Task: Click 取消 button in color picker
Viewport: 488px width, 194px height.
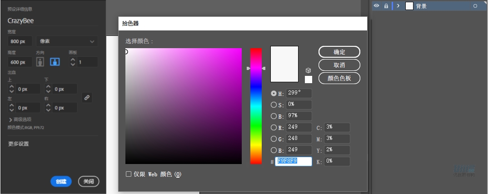Action: click(339, 65)
